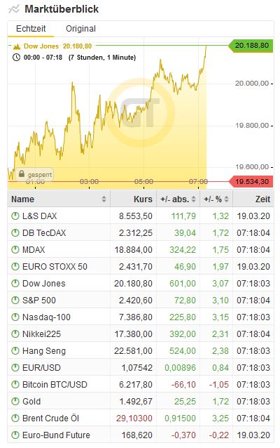
Task: Open the DB TecDAX link
Action: (44, 233)
